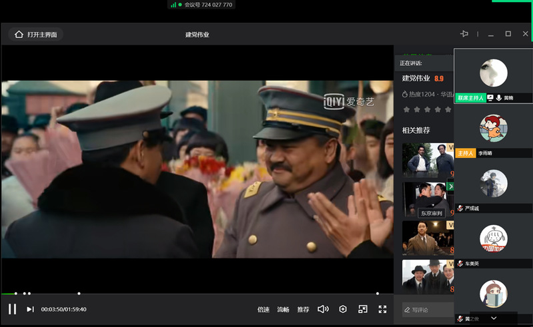This screenshot has height=327, width=533.
Task: Select the 相关推荐 section heading
Action: [416, 130]
